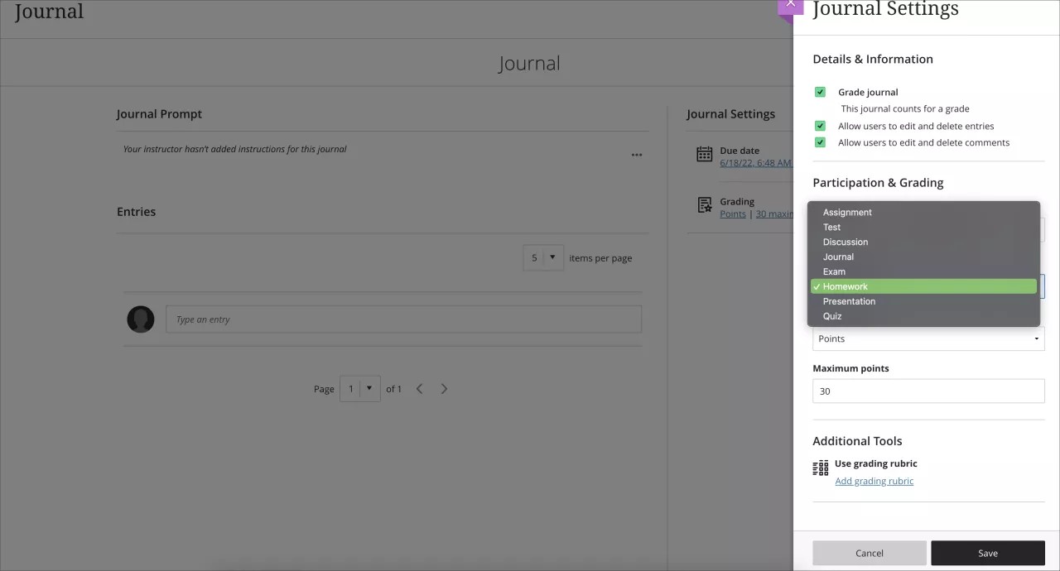1060x571 pixels.
Task: Click the Add grading rubric link
Action: (x=874, y=481)
